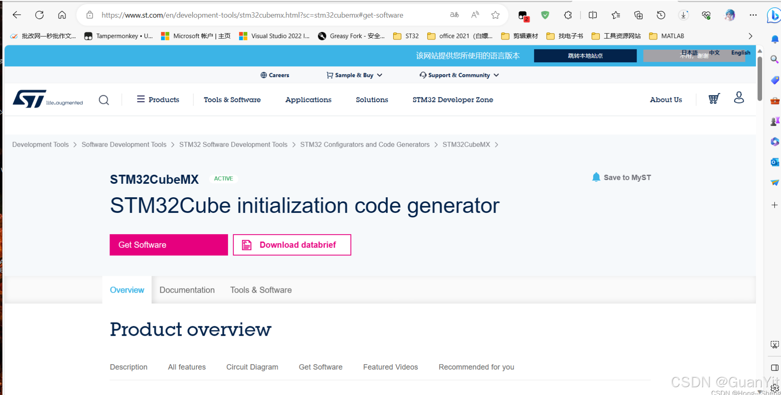Open the ST32 bookmarks folder

point(406,36)
